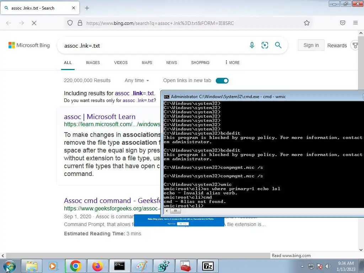Click the 220,000,000 Results text

(87, 81)
